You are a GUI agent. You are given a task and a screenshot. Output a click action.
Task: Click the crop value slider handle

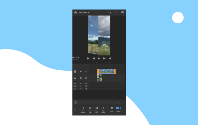[x=76, y=102]
